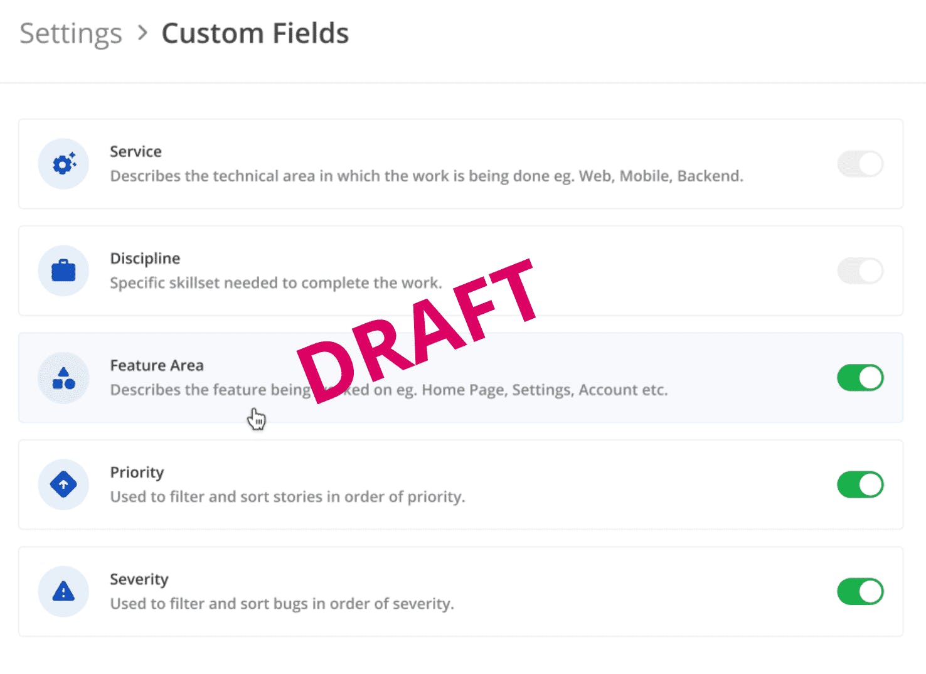Click the Priority arrow diamond icon
This screenshot has height=674, width=926.
coord(63,484)
